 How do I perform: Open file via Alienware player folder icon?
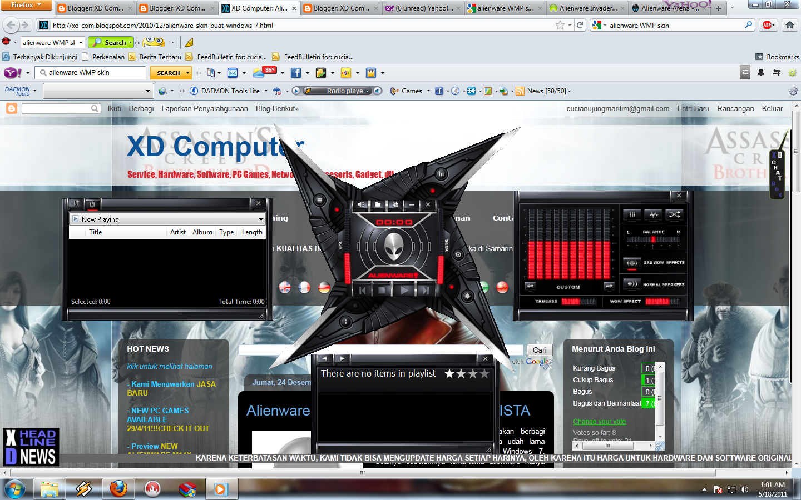point(378,204)
